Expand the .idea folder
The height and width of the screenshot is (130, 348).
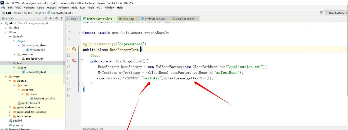point(6,28)
